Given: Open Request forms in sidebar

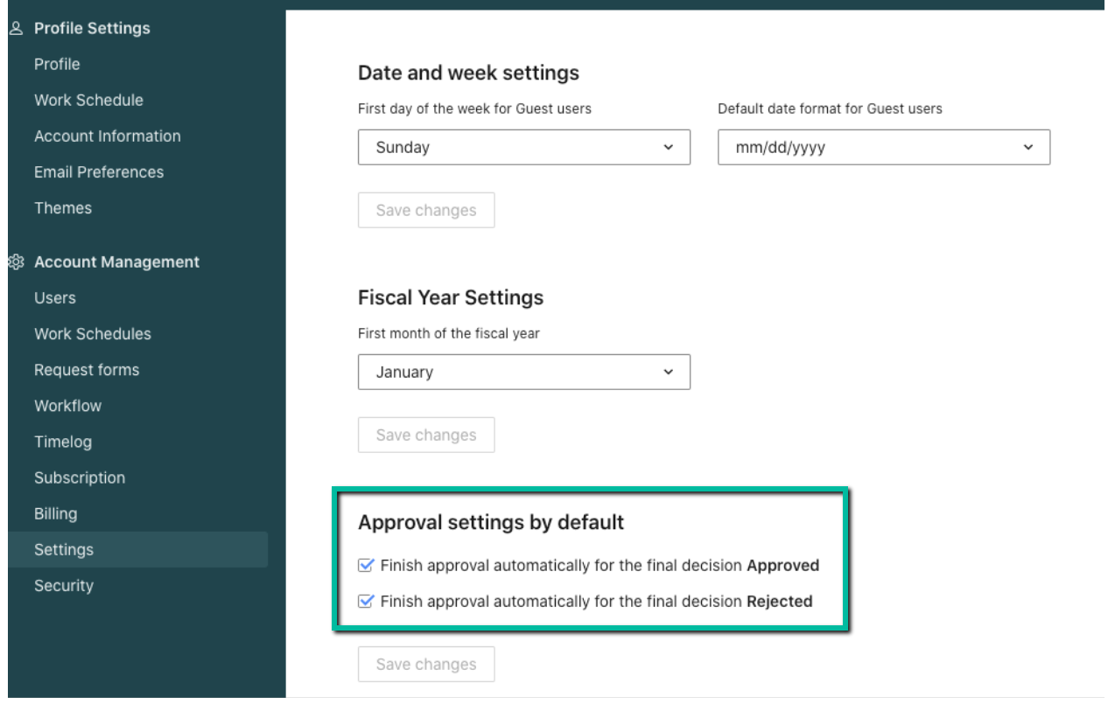Looking at the screenshot, I should click(x=87, y=369).
